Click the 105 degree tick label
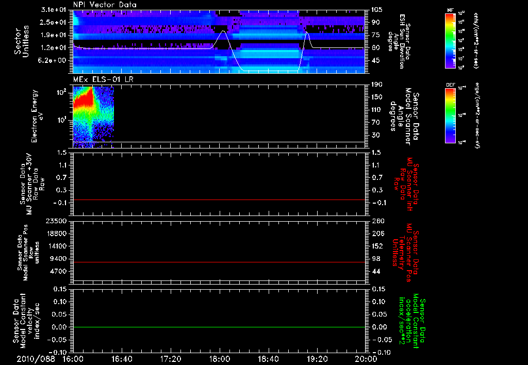The height and width of the screenshot is (365, 528). click(x=376, y=10)
